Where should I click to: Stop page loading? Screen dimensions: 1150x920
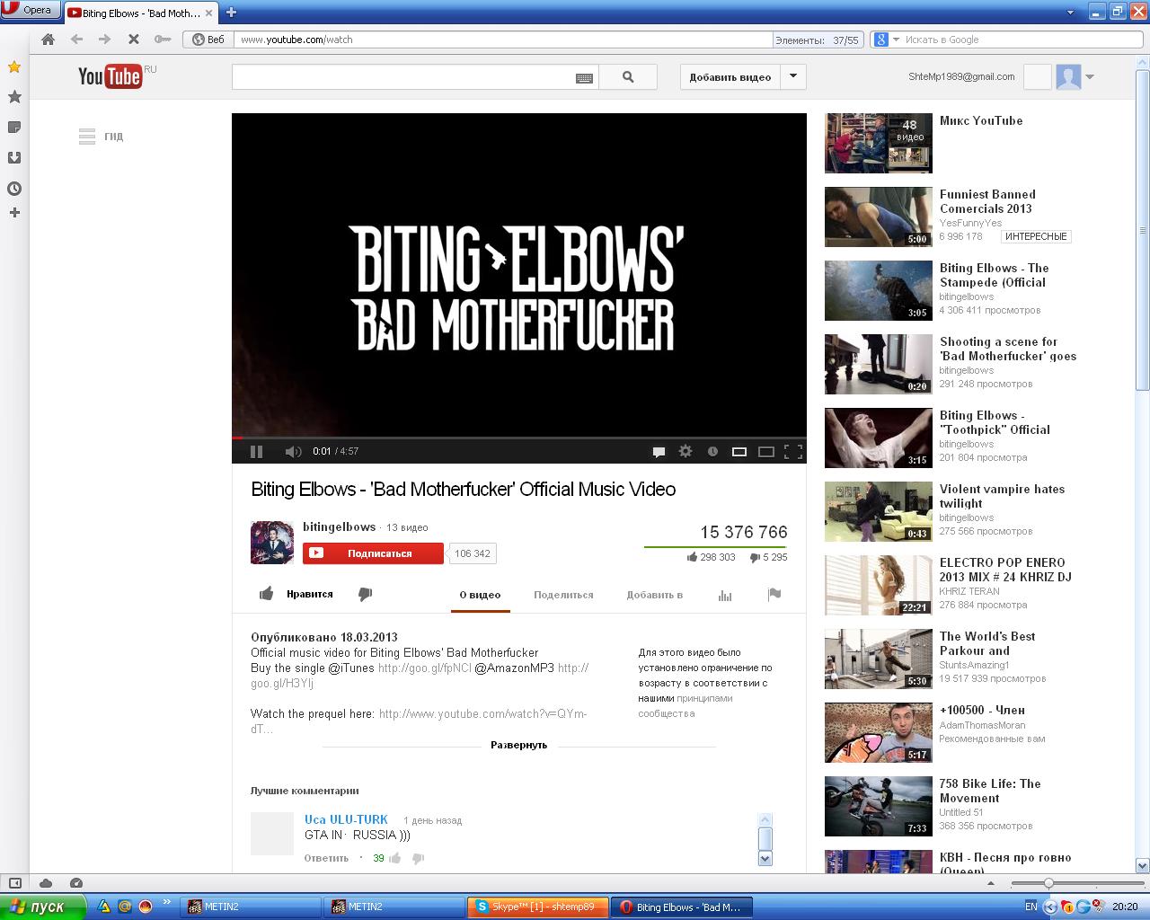pos(133,40)
